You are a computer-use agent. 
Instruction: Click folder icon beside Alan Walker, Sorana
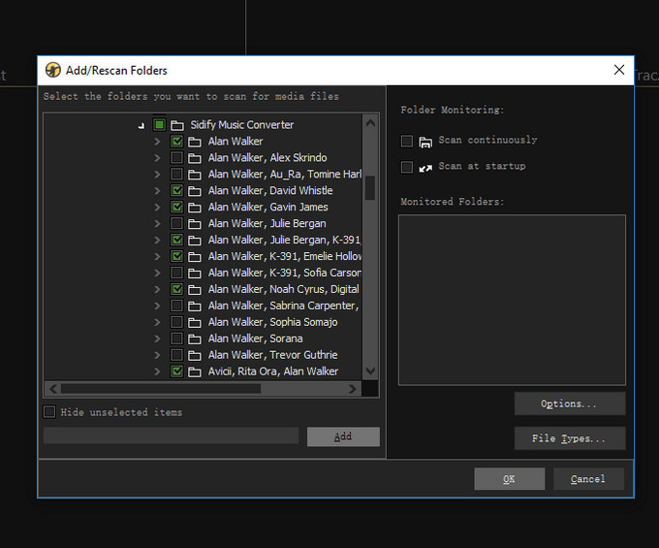coord(194,338)
